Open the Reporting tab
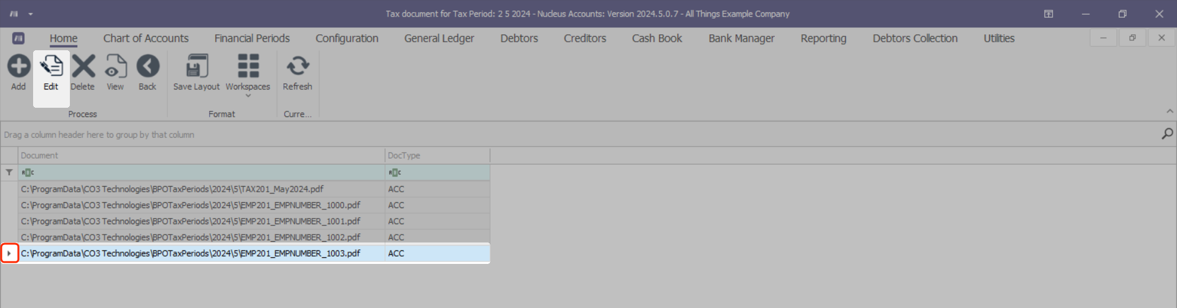Image resolution: width=1177 pixels, height=308 pixels. click(x=823, y=38)
